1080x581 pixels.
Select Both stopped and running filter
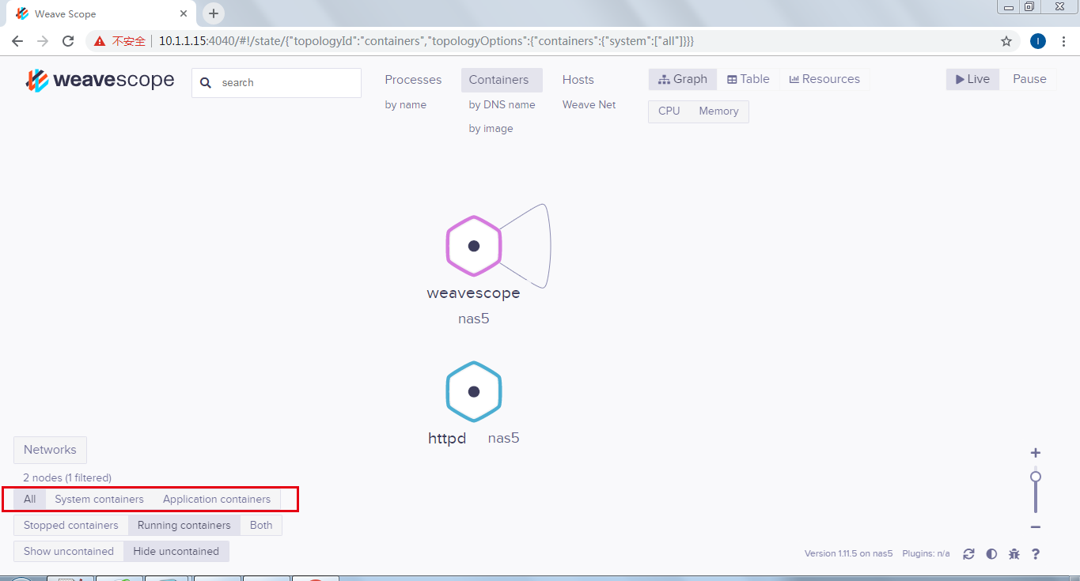[x=261, y=526]
